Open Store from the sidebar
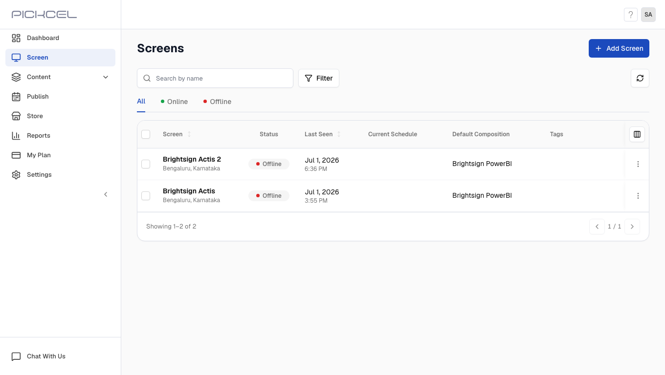Image resolution: width=665 pixels, height=375 pixels. [61, 116]
